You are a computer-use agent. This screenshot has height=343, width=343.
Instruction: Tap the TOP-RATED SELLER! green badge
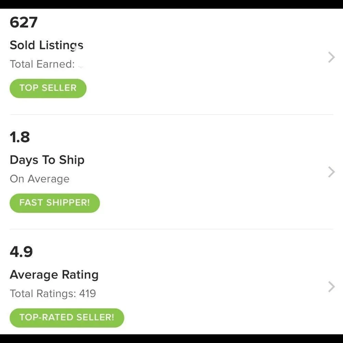[x=67, y=318]
